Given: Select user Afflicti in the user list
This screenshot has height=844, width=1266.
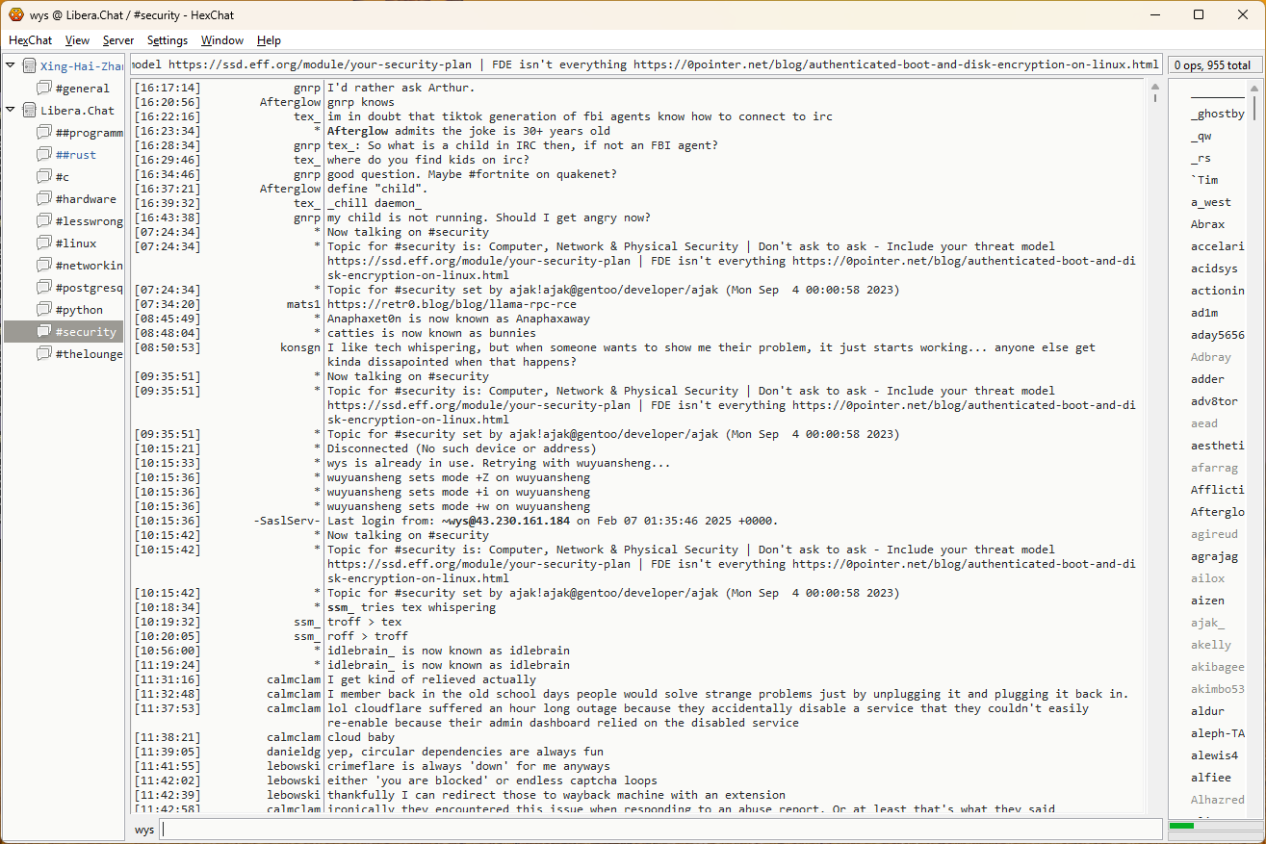Looking at the screenshot, I should [x=1218, y=491].
